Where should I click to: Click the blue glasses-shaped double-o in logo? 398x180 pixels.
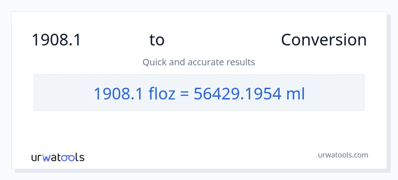[68, 157]
